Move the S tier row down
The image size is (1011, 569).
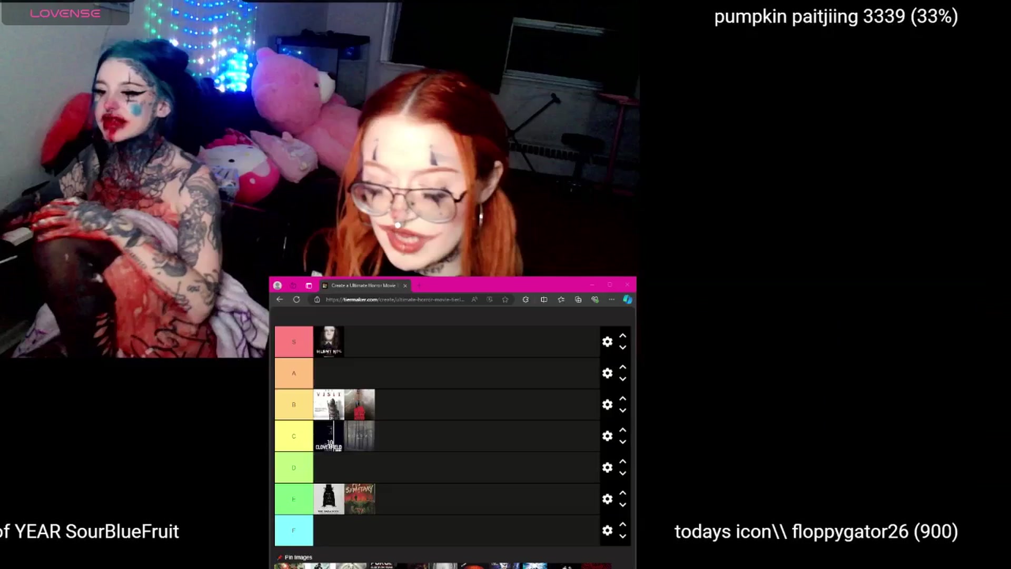pos(623,348)
